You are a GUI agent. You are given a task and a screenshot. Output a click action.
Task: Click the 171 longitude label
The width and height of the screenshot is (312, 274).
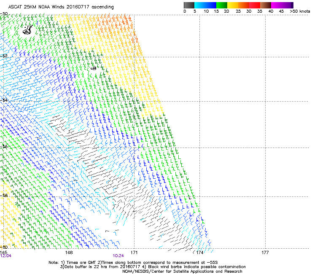(x=134, y=253)
